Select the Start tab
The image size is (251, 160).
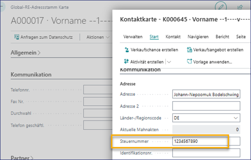point(154,37)
